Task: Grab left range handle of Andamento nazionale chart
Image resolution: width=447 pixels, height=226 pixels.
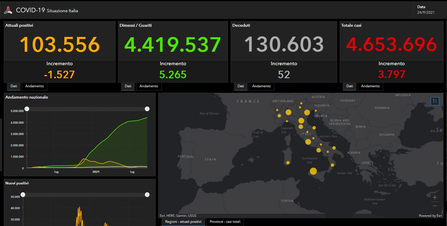Action: click(27, 109)
